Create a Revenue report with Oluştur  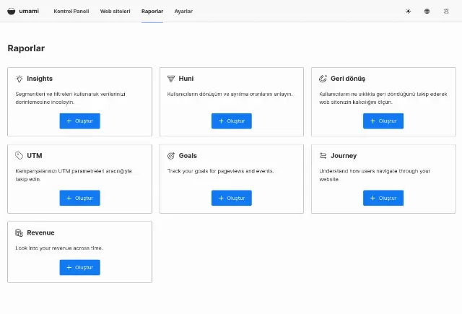click(80, 268)
